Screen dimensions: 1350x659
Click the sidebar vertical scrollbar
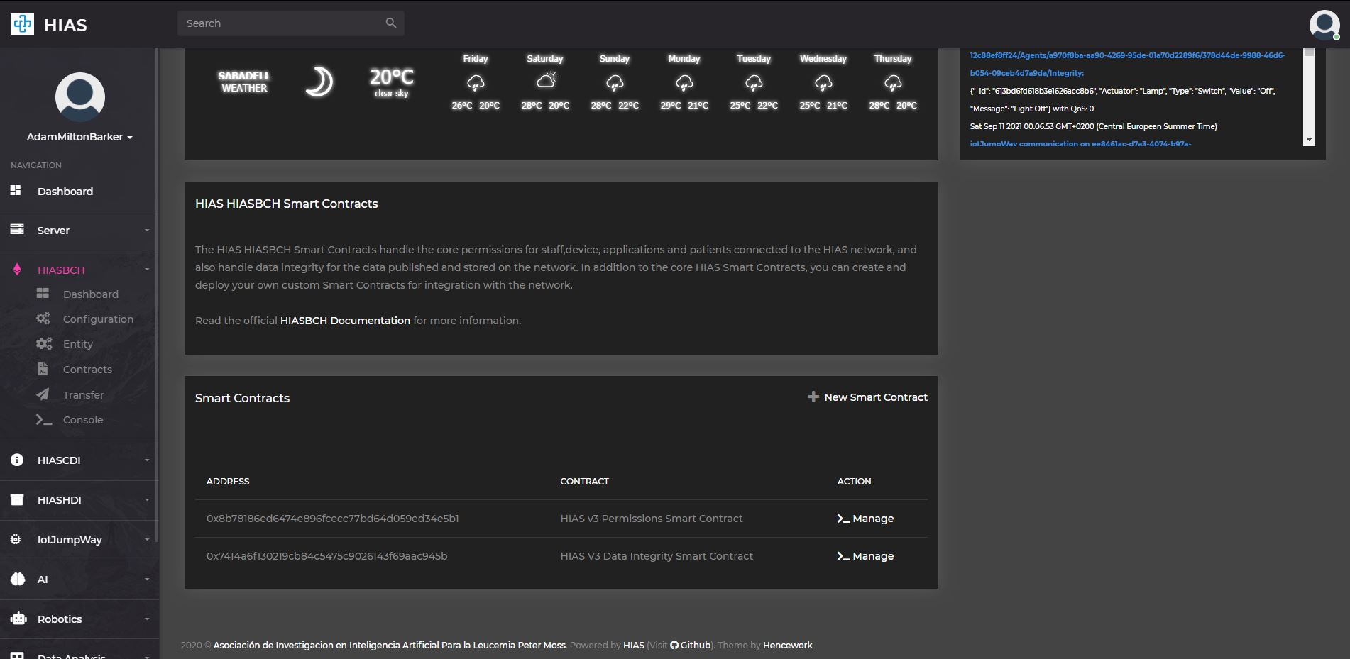coord(156,294)
